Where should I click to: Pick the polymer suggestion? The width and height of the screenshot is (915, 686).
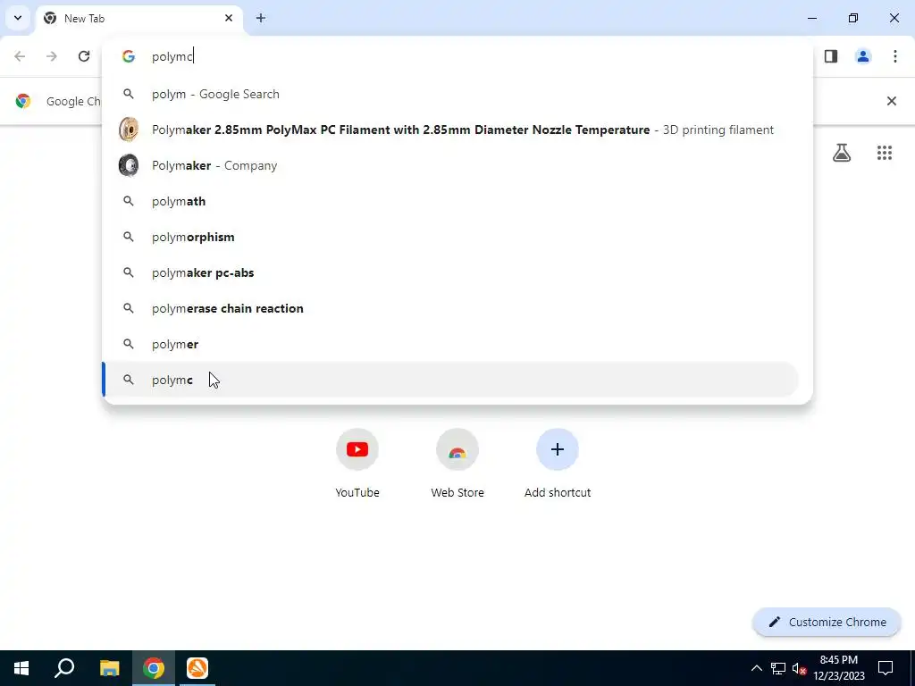point(450,344)
